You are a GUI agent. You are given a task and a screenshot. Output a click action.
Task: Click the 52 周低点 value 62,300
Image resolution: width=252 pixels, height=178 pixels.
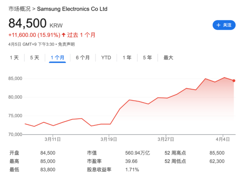pyautogui.click(x=217, y=161)
